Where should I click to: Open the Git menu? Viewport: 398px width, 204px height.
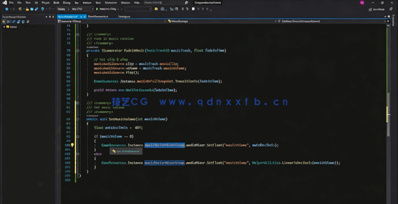[x=36, y=3]
